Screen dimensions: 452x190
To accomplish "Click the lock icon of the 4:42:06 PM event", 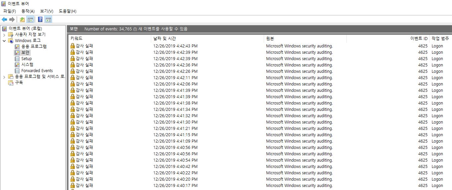I will click(72, 84).
